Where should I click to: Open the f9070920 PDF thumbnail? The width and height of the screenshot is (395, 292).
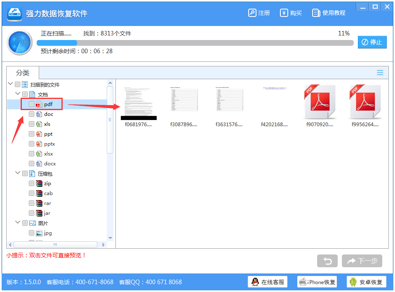pyautogui.click(x=320, y=100)
